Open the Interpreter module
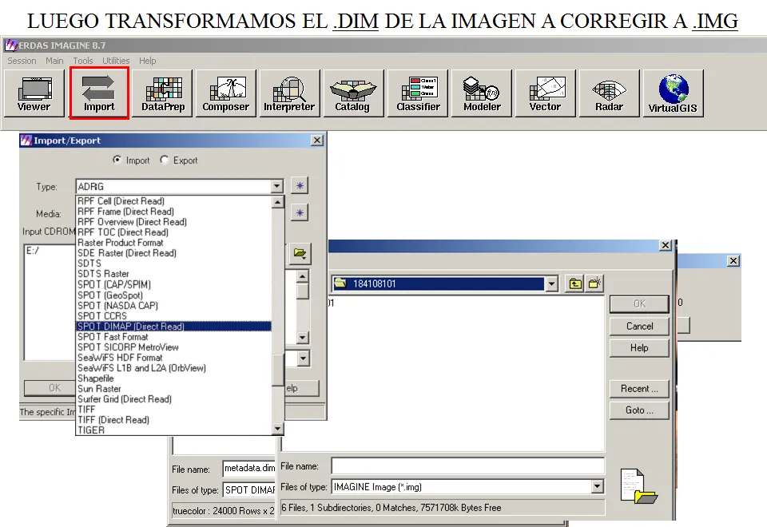The image size is (767, 527). (x=289, y=93)
